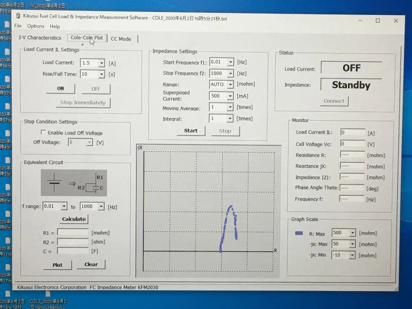Calculate the equivalent circuit values

click(x=74, y=219)
